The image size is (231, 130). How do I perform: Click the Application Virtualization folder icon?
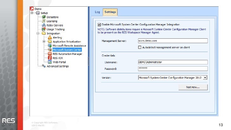(x=50, y=42)
